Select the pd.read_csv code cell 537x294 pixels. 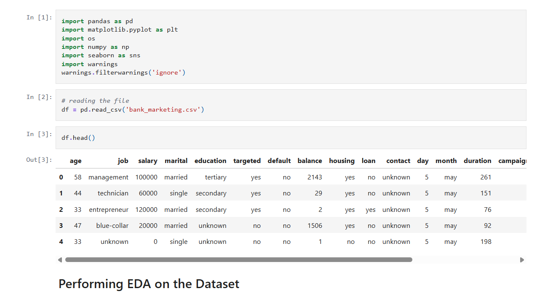(x=291, y=105)
